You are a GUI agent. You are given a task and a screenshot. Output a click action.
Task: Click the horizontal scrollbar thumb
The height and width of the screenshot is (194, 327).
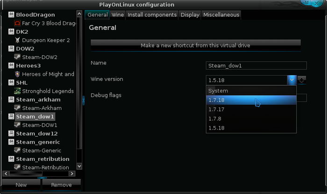(x=26, y=173)
